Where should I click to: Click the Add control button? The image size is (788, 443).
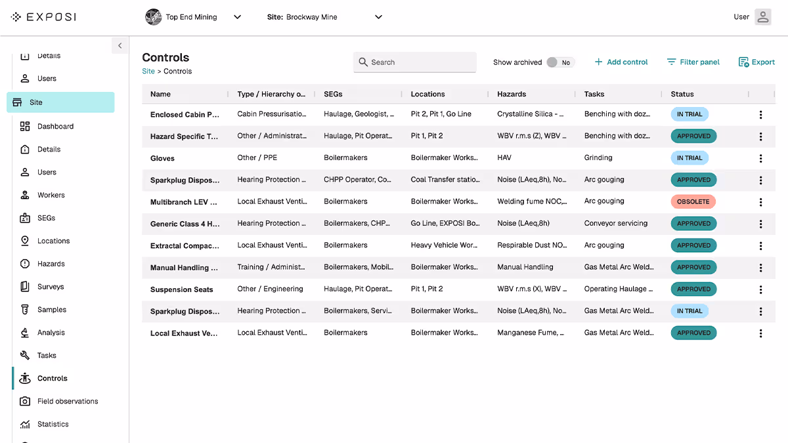click(621, 62)
